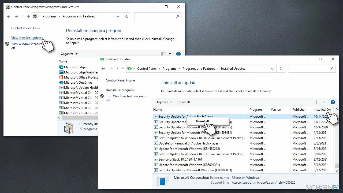Sort by Name column in Programs and Features

(63, 61)
